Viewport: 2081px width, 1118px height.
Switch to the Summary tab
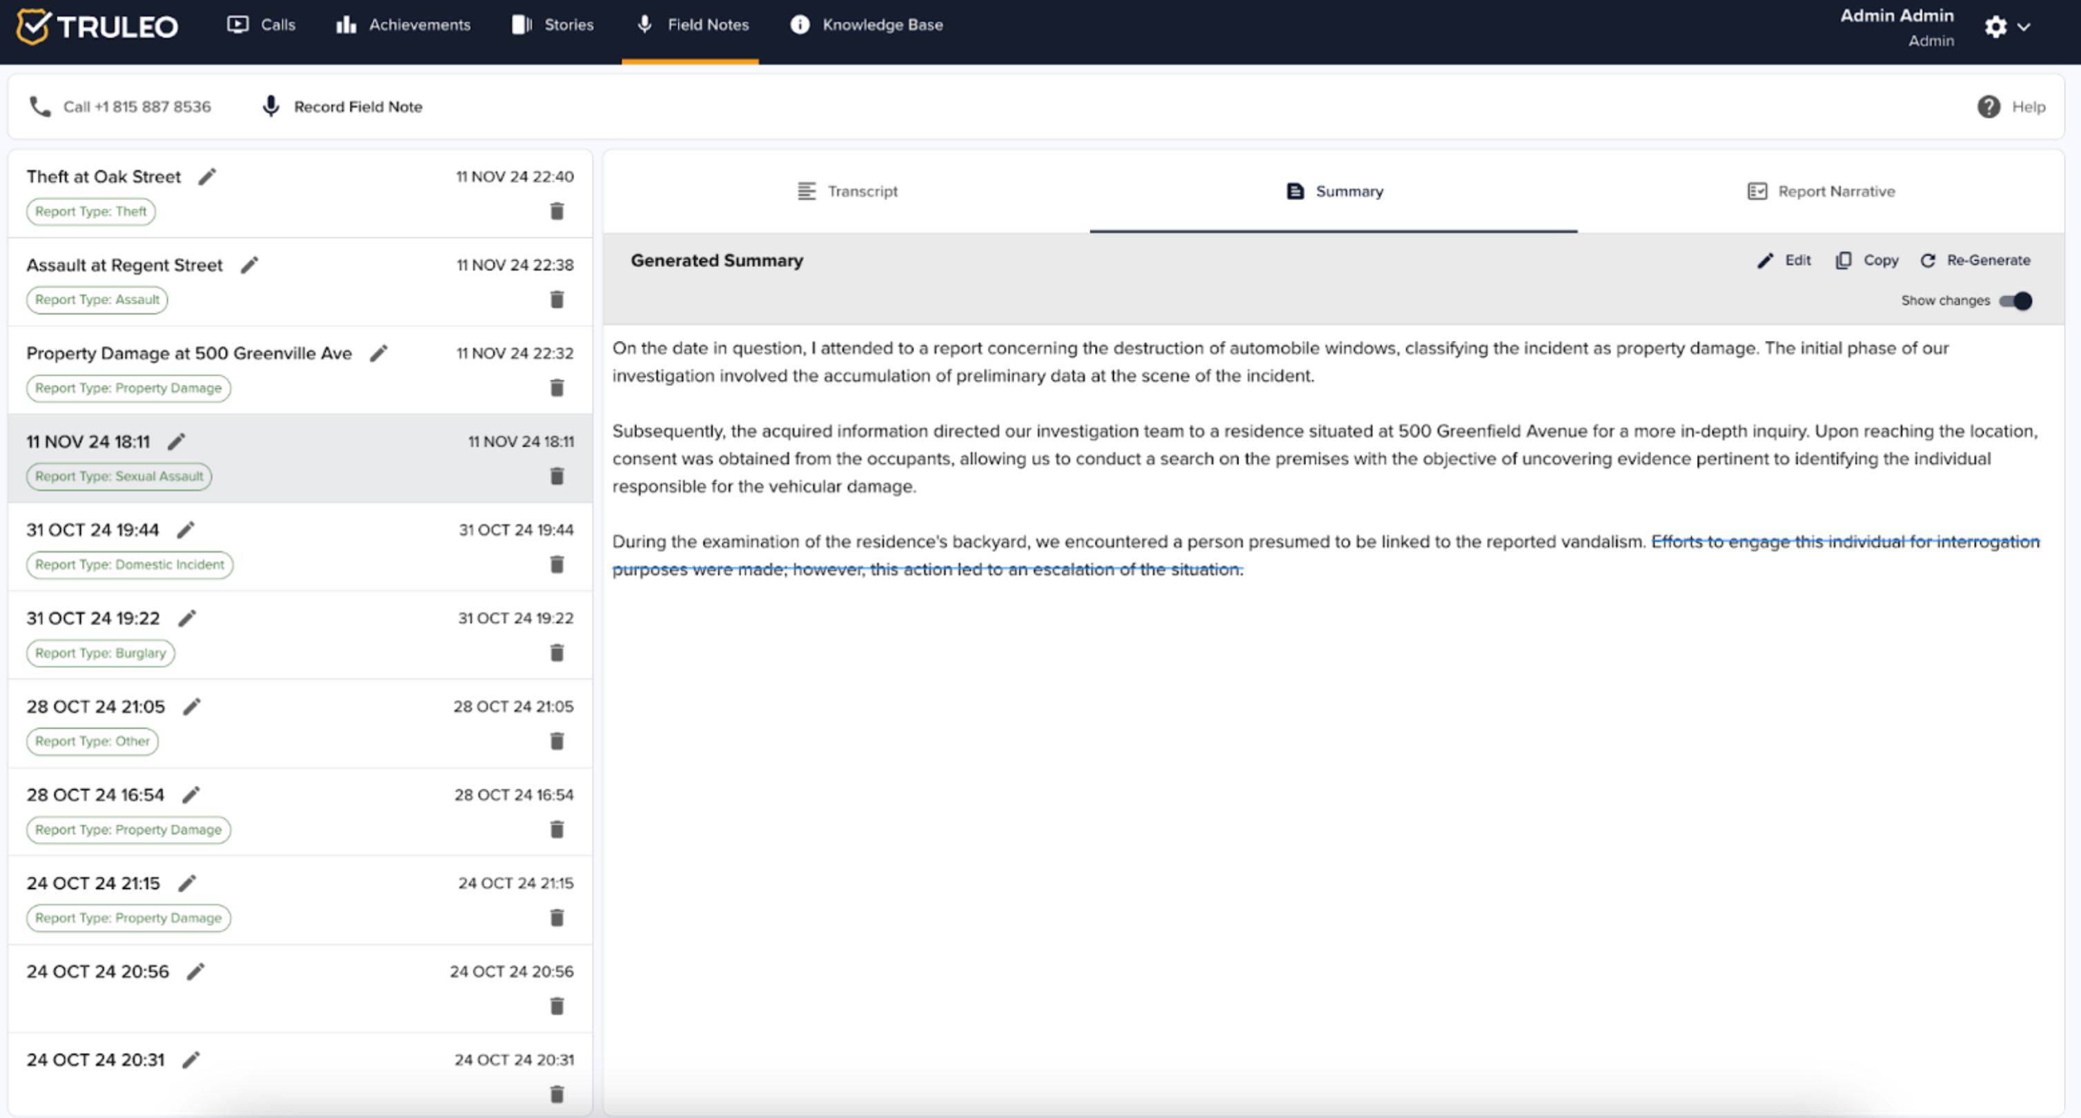tap(1334, 191)
